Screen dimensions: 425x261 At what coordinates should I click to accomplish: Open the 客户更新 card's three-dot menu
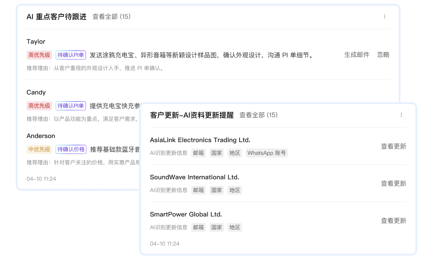[x=401, y=115]
